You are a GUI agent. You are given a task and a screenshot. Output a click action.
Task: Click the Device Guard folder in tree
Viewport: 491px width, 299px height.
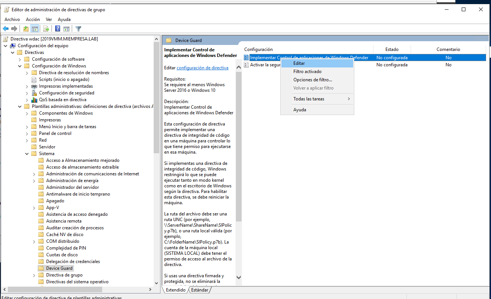(x=59, y=268)
